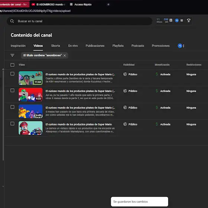Viewport: 208px width, 208px height.
Task: Open title of video starting 'Así es, ya ha pasado'
Action: click(80, 91)
